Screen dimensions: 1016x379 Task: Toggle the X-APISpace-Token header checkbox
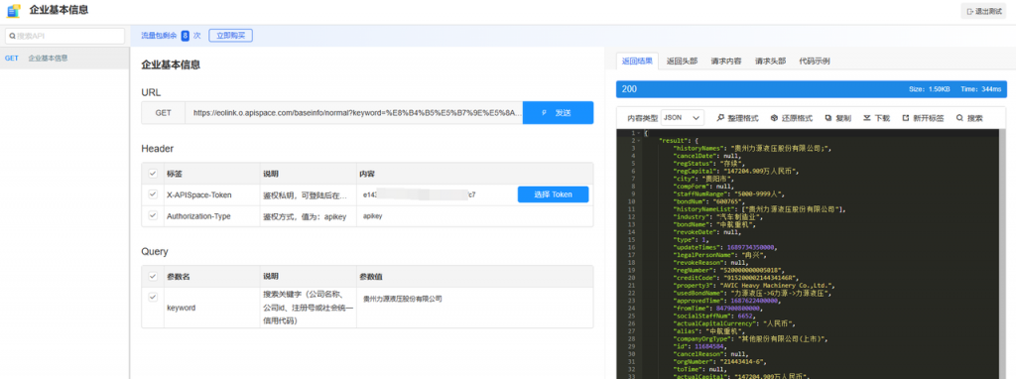153,193
